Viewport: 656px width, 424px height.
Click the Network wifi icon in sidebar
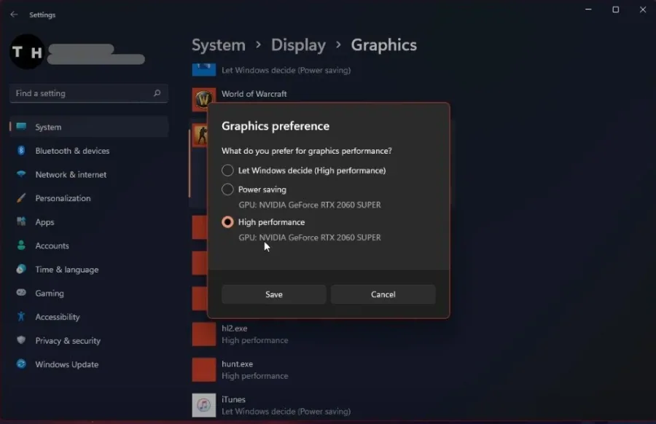point(21,174)
